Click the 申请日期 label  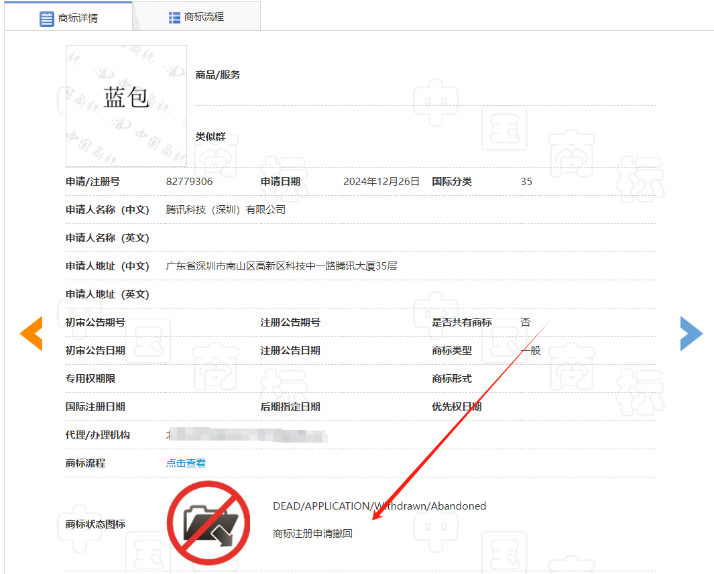coord(280,181)
